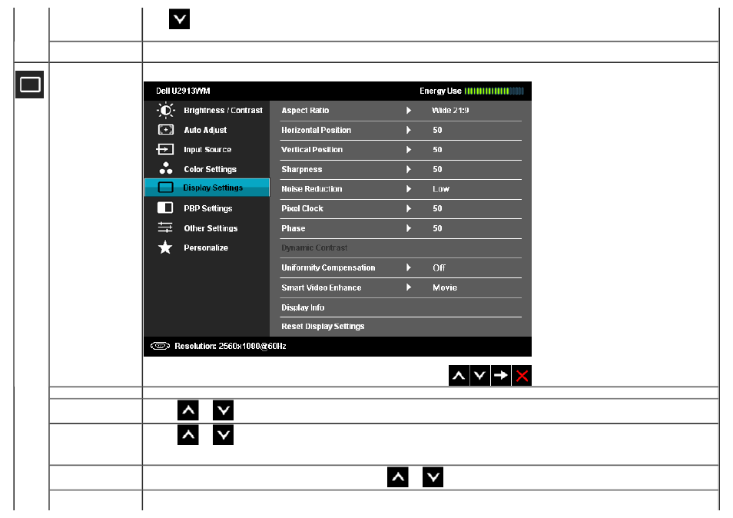Screen dimensions: 733x518
Task: Click the red X exit button
Action: [522, 375]
